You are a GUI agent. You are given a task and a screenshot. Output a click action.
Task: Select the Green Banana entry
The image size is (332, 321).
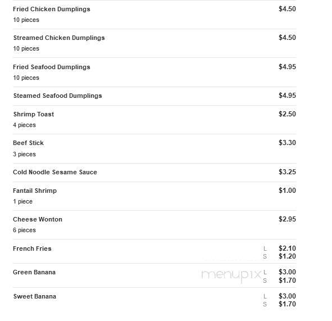pyautogui.click(x=34, y=272)
